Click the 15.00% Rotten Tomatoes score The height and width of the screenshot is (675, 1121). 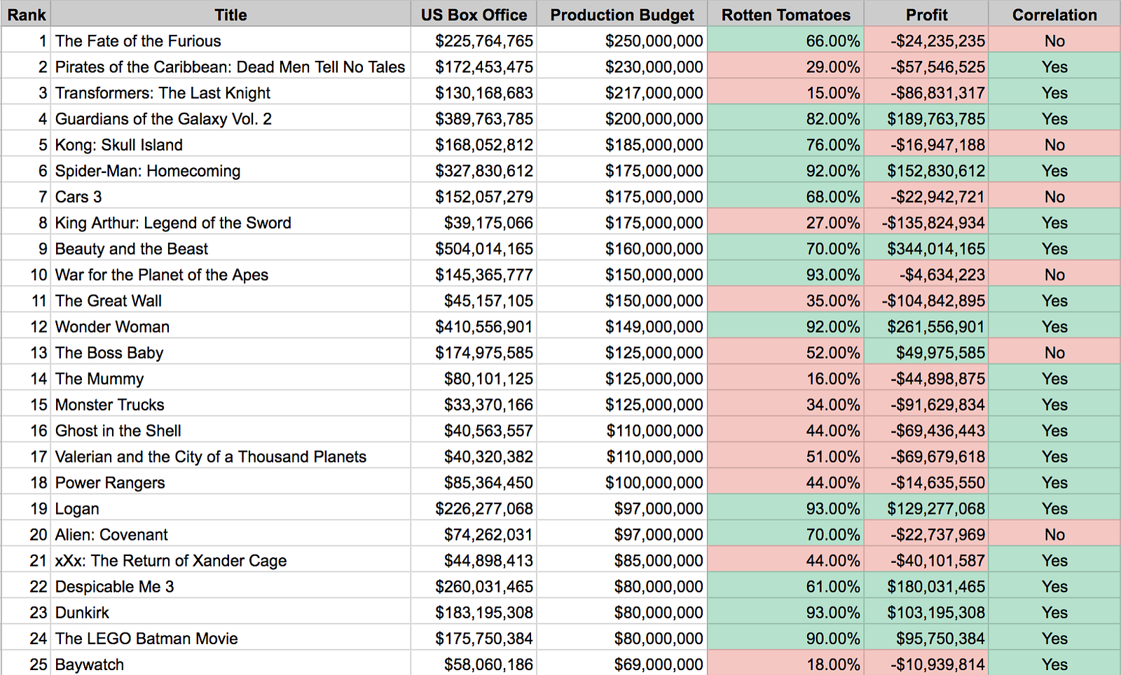tap(785, 92)
